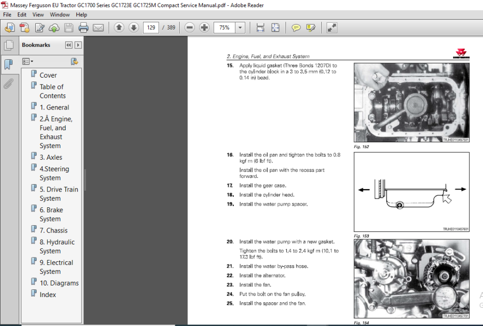Click the fit width scrolling icon
Viewport: 483px width, 326px height.
(260, 27)
